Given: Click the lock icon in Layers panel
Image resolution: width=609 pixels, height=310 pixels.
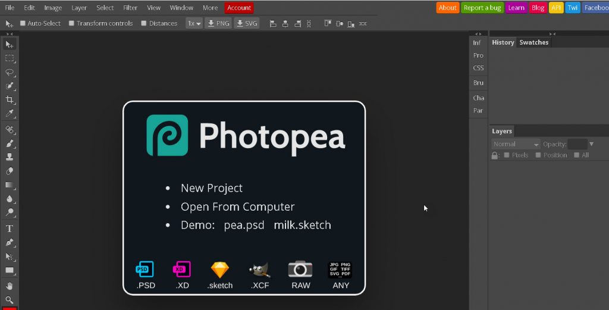Looking at the screenshot, I should click(x=494, y=155).
